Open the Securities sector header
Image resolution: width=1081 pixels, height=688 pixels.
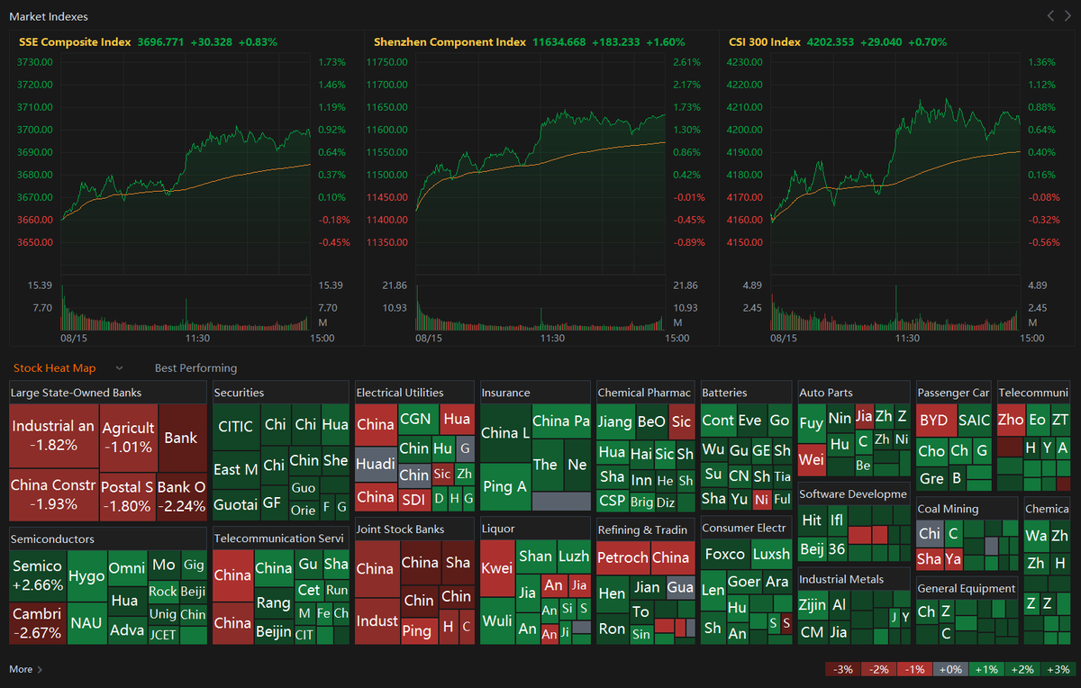tap(280, 393)
